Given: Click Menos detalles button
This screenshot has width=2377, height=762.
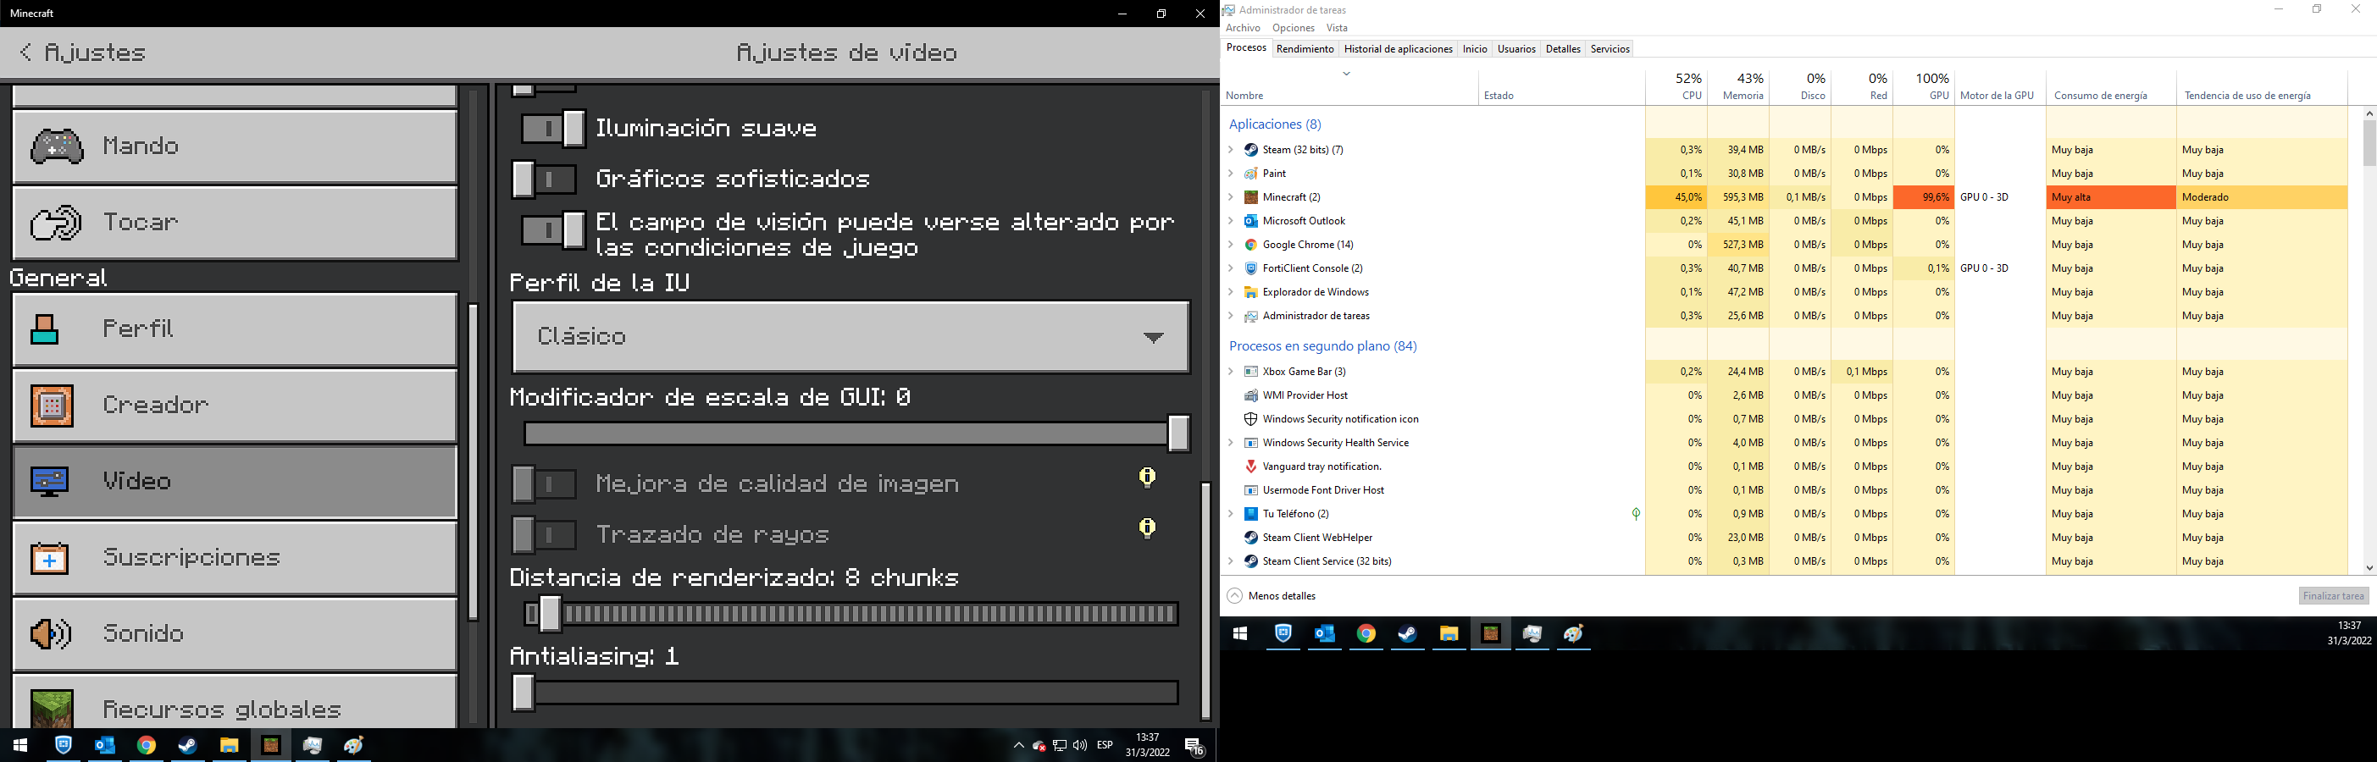Looking at the screenshot, I should point(1272,596).
